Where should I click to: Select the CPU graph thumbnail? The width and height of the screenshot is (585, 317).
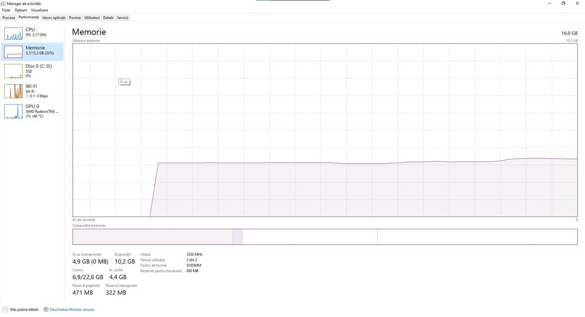[x=13, y=33]
